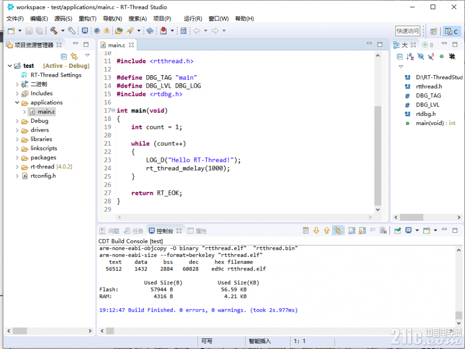The width and height of the screenshot is (465, 349).
Task: Switch to the 属性 (Properties) tab
Action: (x=197, y=231)
